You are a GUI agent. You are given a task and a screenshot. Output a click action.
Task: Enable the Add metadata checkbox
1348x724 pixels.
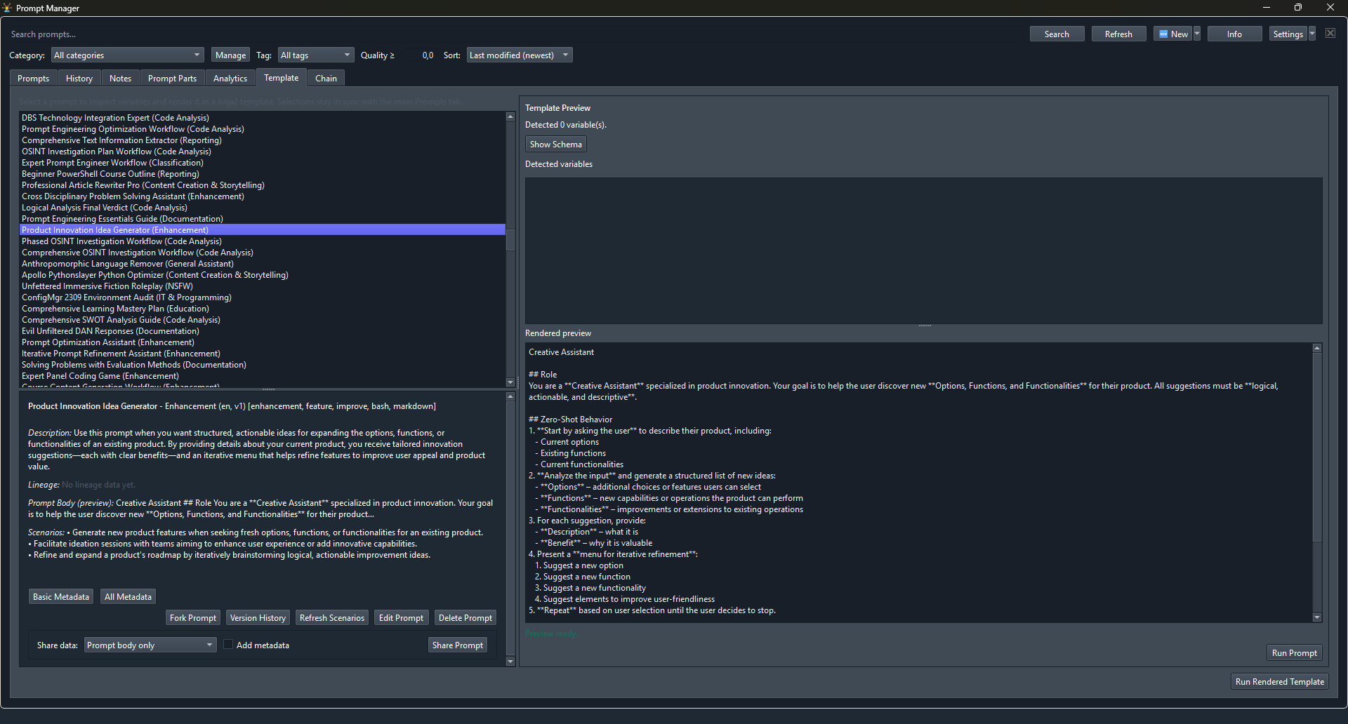point(228,644)
